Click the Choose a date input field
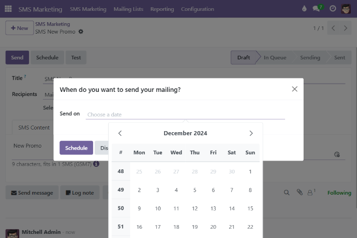The image size is (357, 238). tap(185, 115)
